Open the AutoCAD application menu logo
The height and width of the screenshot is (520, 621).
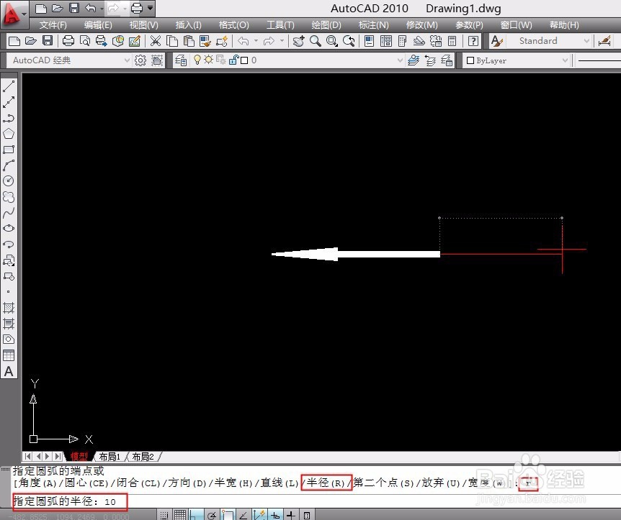click(13, 14)
